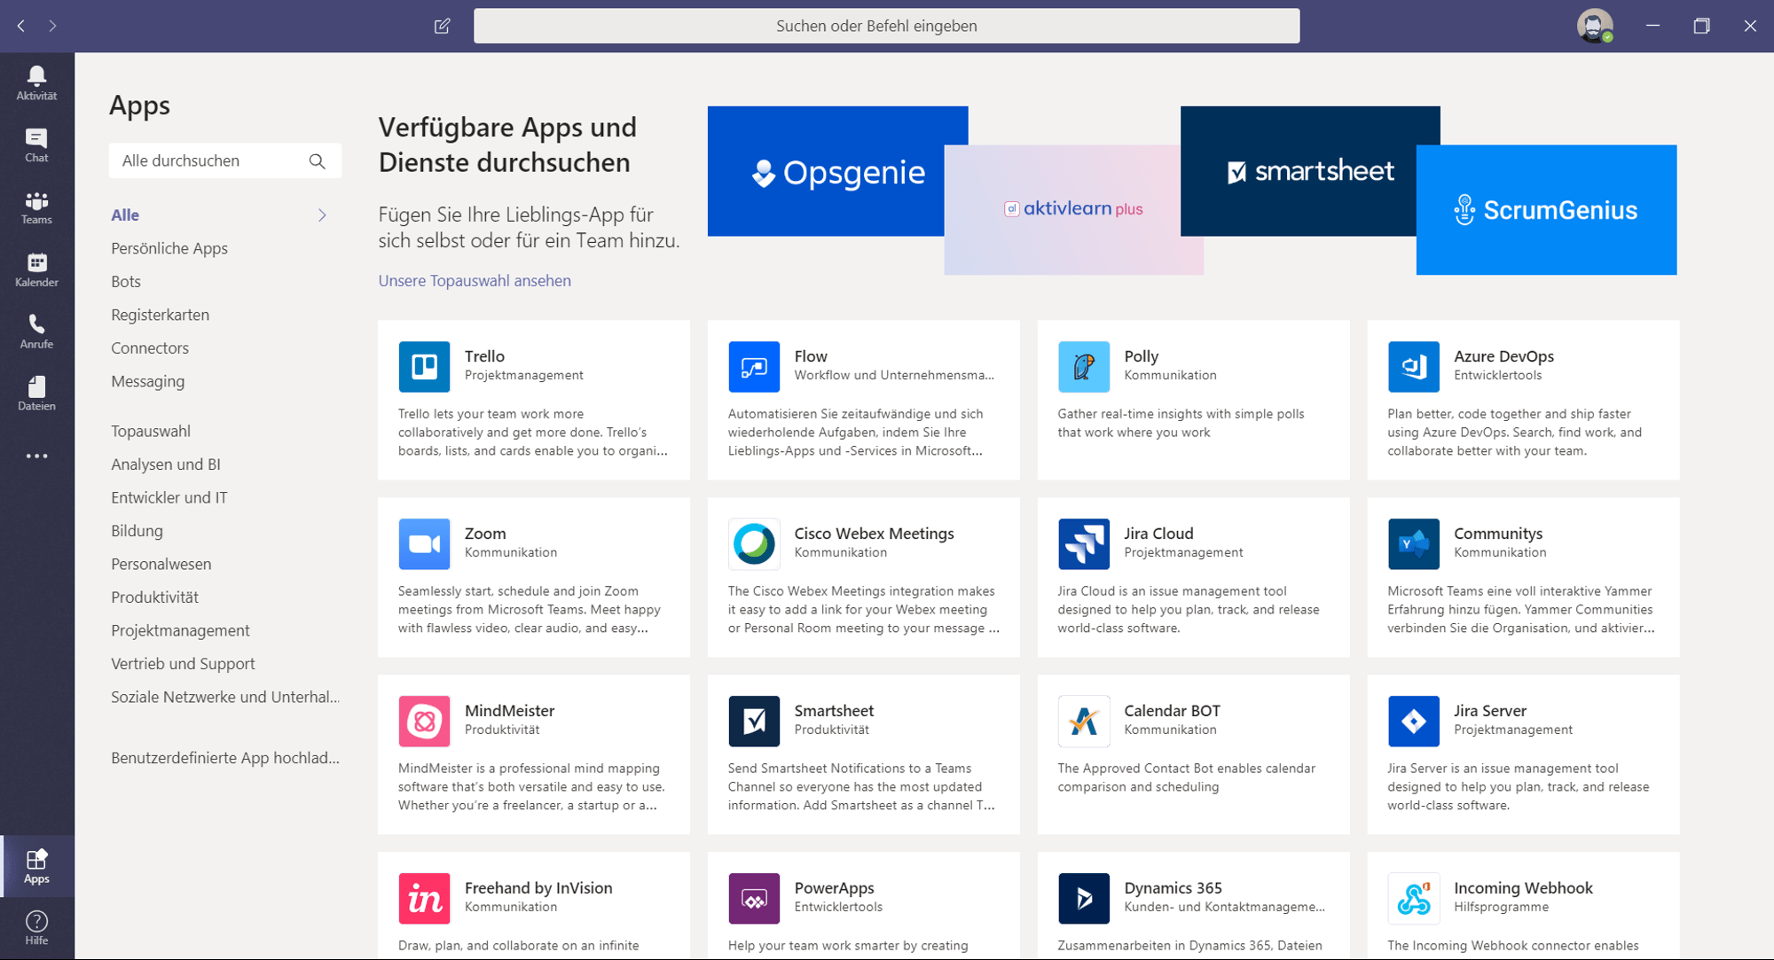Click the Smartsheet app tile icon
Screen dimensions: 1774x960
(x=754, y=721)
